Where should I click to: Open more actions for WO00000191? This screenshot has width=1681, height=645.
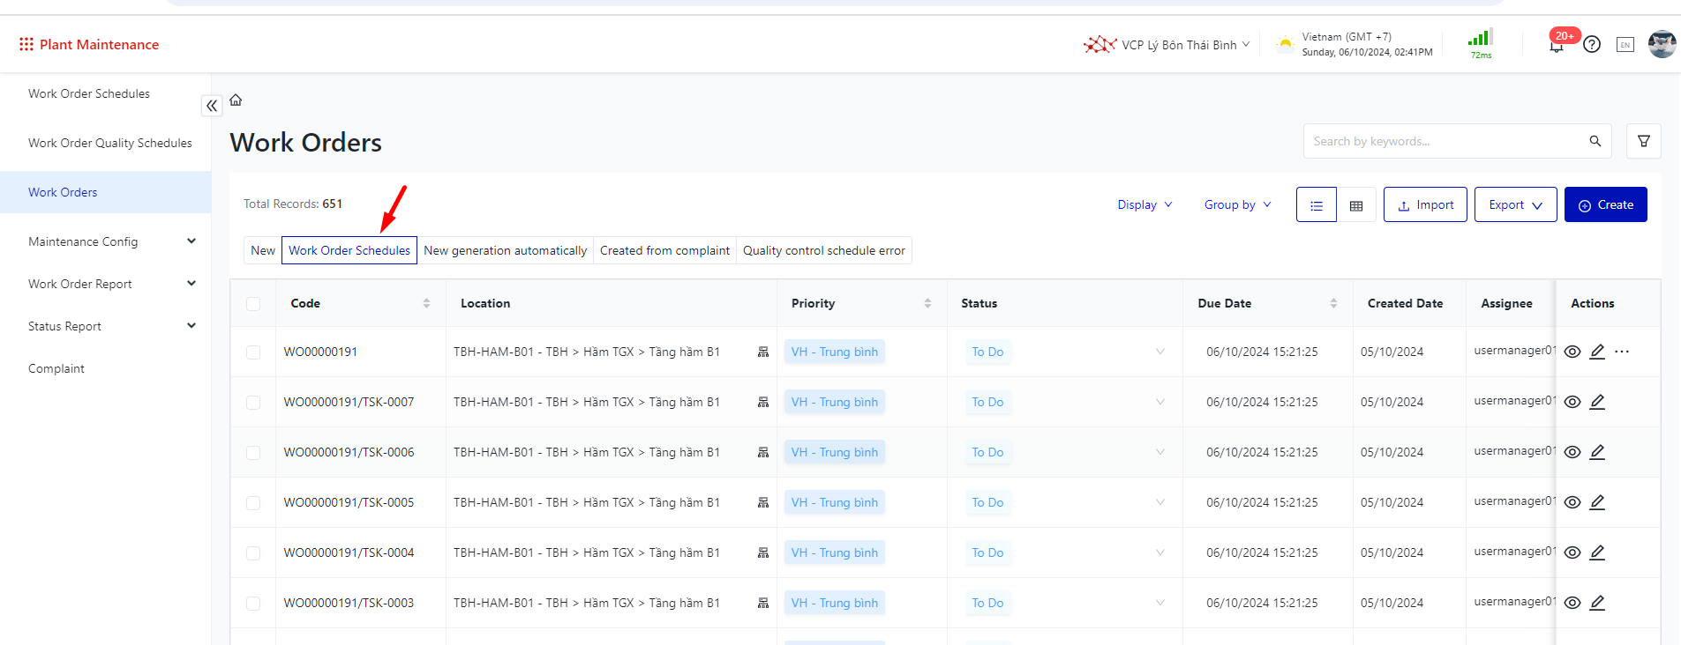click(1622, 352)
